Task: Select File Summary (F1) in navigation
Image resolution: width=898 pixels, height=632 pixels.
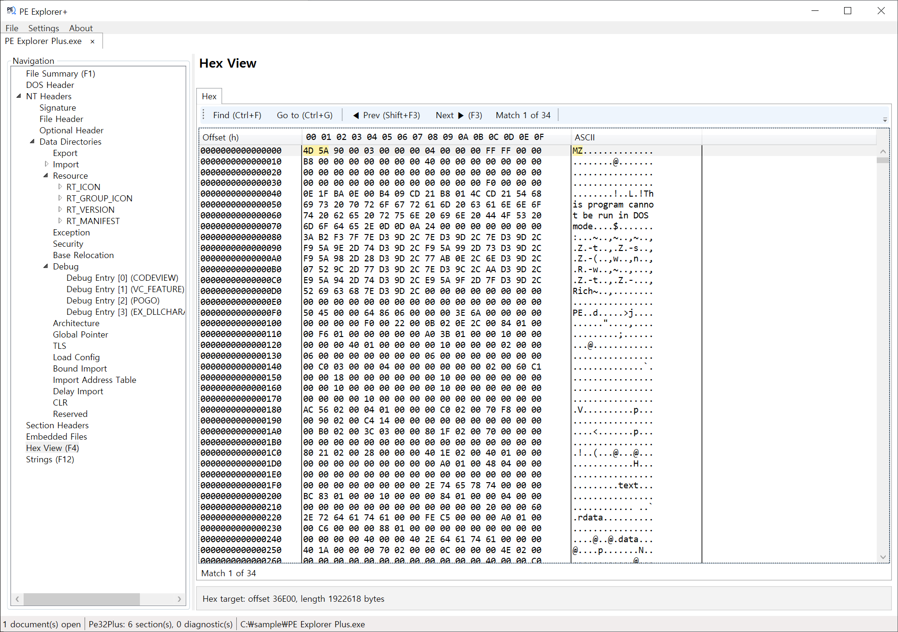Action: (x=60, y=74)
